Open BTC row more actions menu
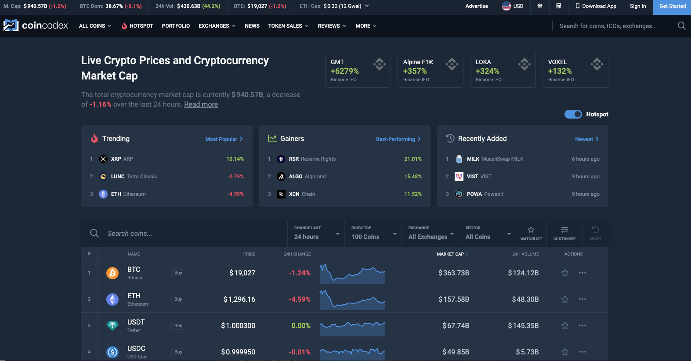691x361 pixels. (x=582, y=273)
